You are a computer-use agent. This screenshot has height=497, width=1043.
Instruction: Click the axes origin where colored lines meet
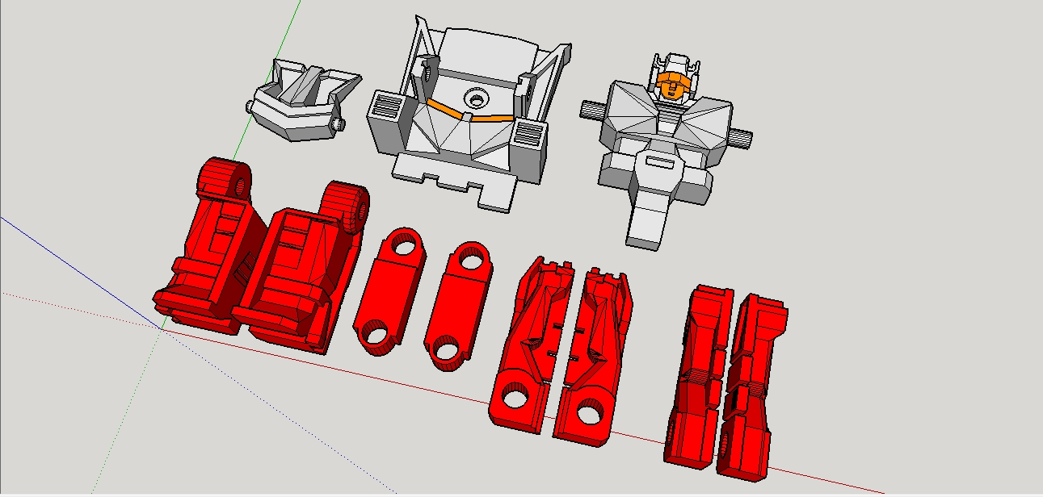click(160, 329)
